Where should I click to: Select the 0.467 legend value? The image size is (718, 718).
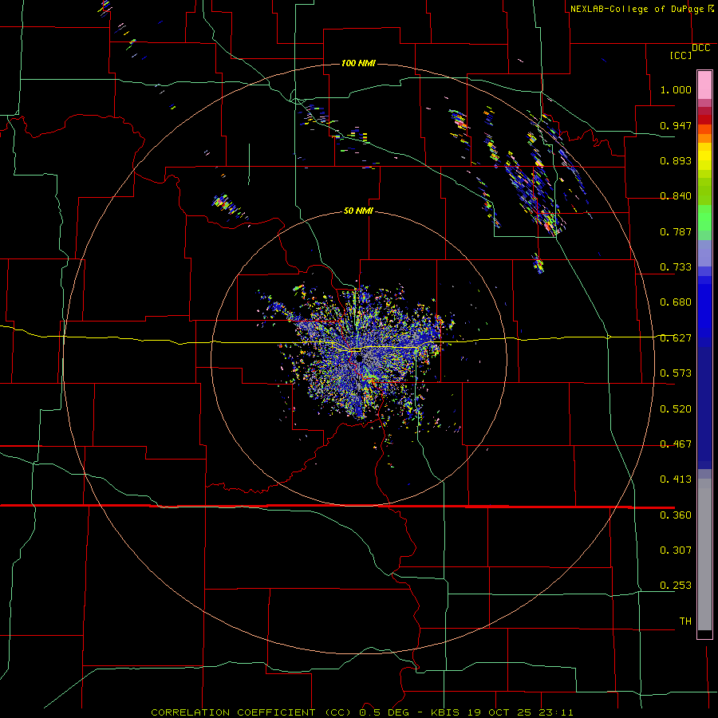coord(676,444)
